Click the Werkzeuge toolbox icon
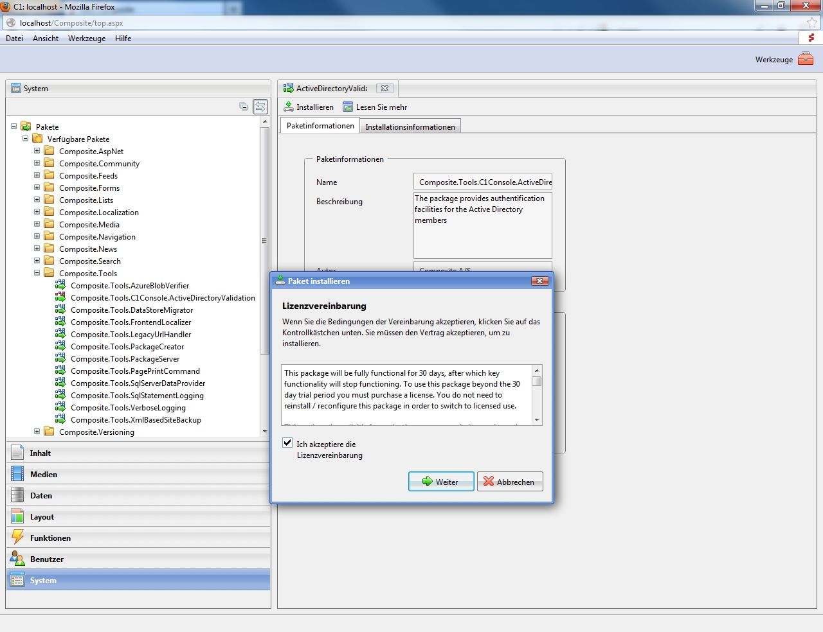The height and width of the screenshot is (632, 823). tap(805, 59)
